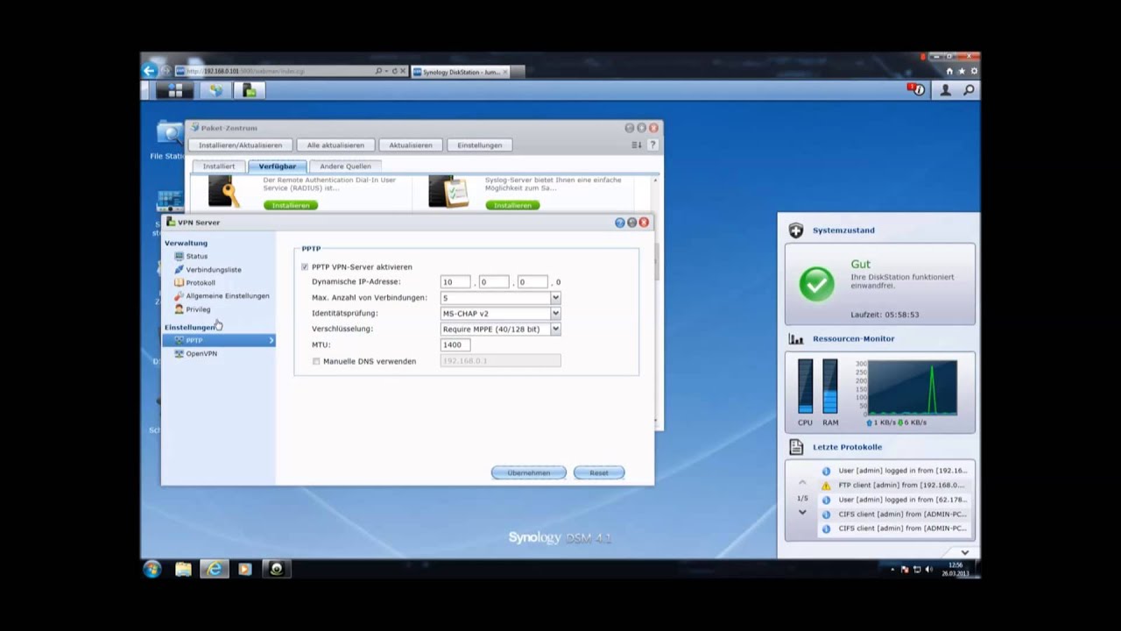Click the Syslog-Server package icon
1121x631 pixels.
[x=448, y=192]
